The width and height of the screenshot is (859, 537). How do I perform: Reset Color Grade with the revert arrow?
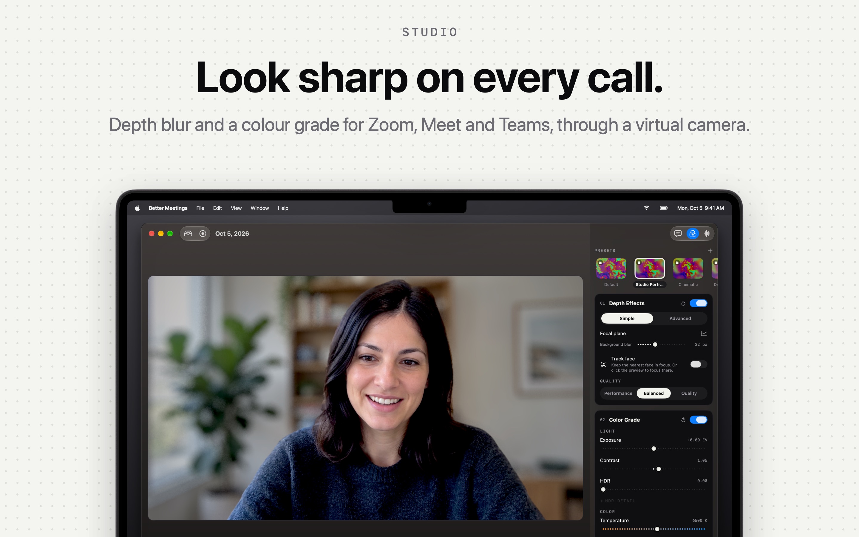683,420
